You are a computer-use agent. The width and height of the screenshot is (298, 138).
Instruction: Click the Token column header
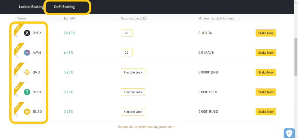(x=22, y=18)
